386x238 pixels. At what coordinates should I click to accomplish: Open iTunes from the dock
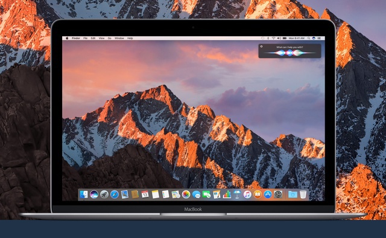(x=247, y=195)
